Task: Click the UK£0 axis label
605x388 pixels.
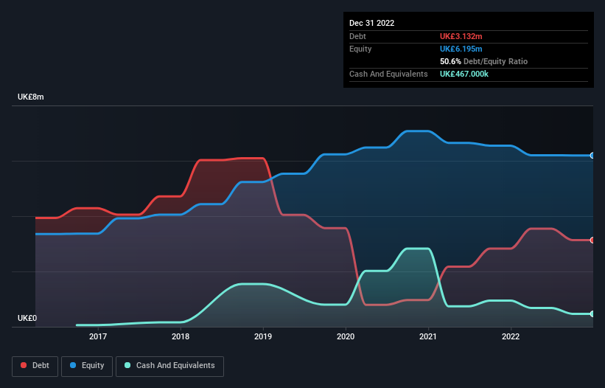Action: pos(27,318)
